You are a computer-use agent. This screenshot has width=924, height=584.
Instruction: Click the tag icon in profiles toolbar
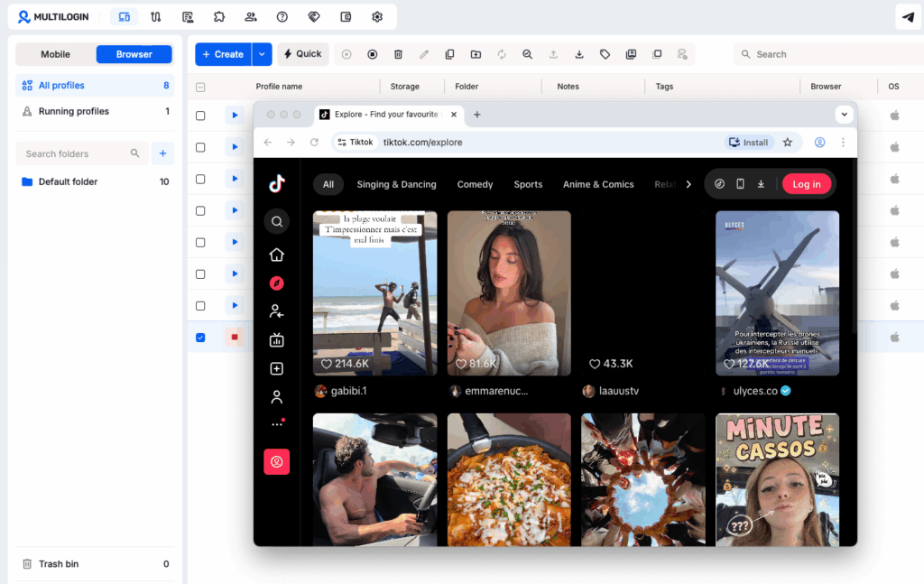click(605, 54)
